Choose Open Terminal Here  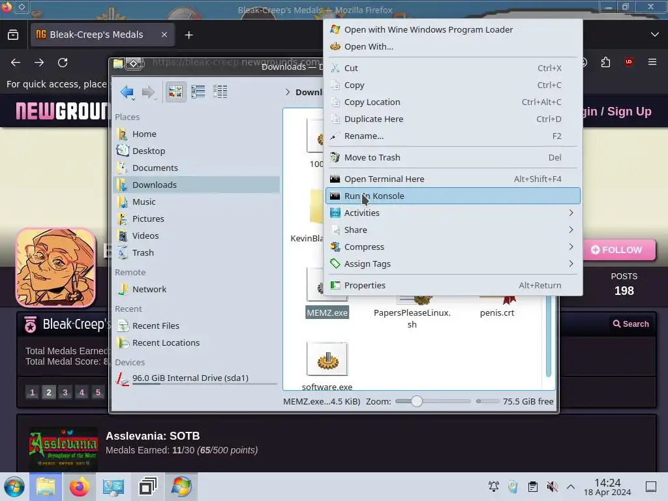(x=453, y=179)
